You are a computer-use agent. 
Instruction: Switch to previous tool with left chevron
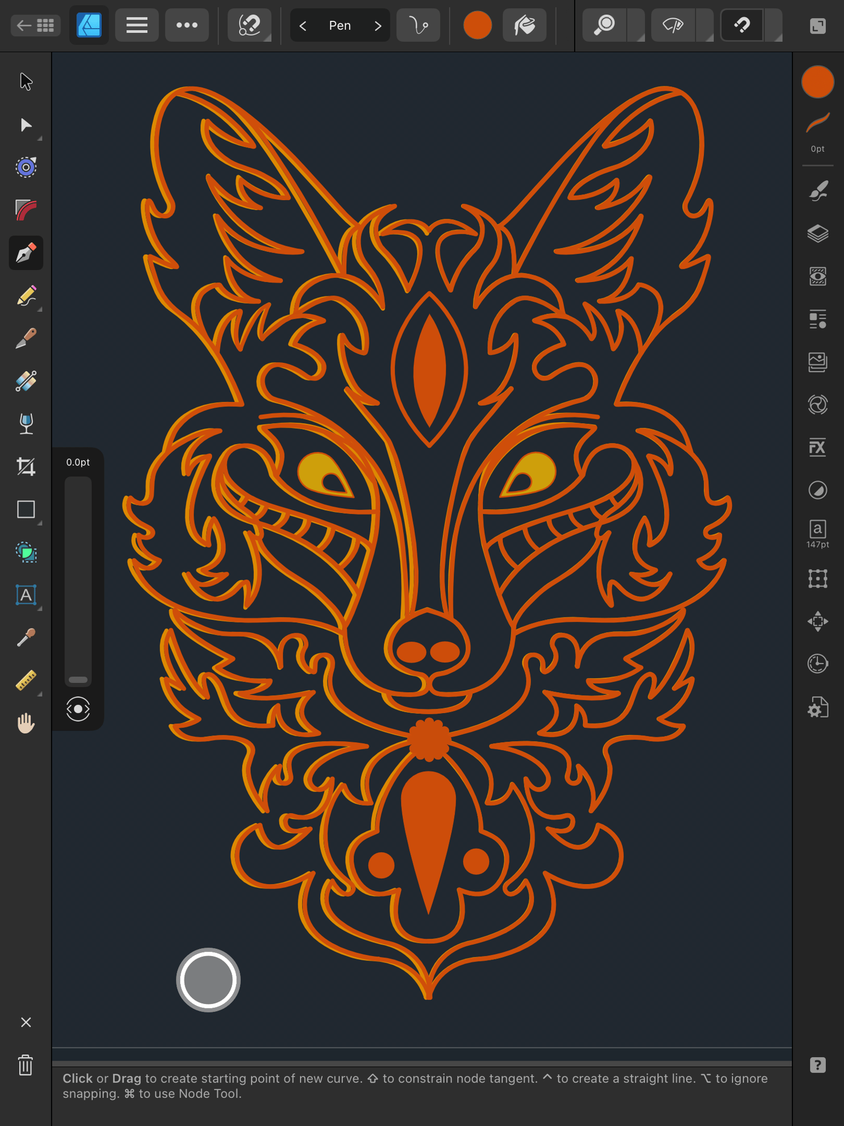303,26
